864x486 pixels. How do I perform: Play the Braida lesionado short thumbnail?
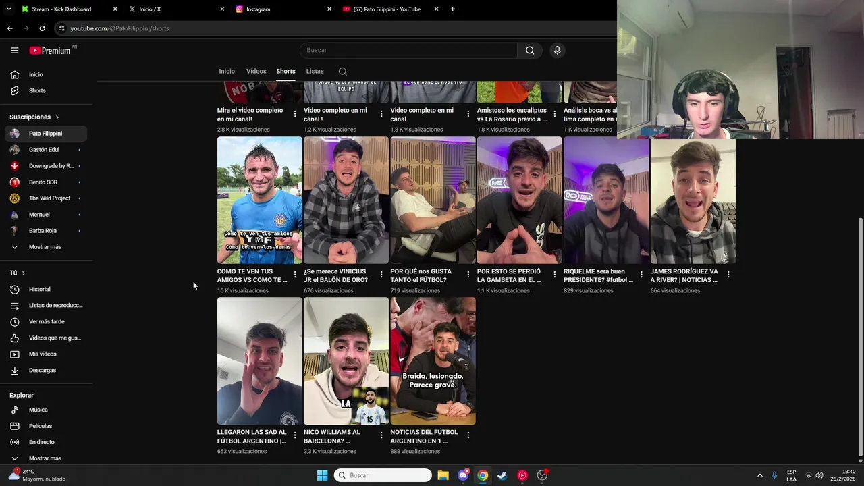(x=433, y=361)
